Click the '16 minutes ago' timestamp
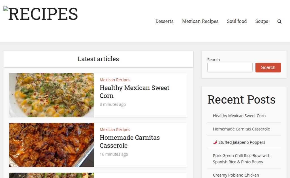This screenshot has width=290, height=178. click(114, 154)
